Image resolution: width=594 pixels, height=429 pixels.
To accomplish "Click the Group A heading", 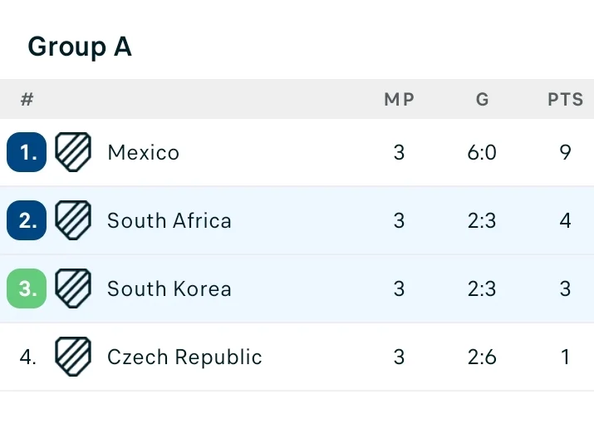I will coord(80,47).
